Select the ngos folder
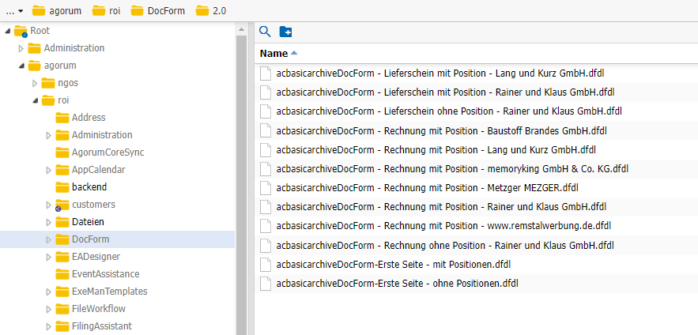This screenshot has height=335, width=698. tap(68, 83)
